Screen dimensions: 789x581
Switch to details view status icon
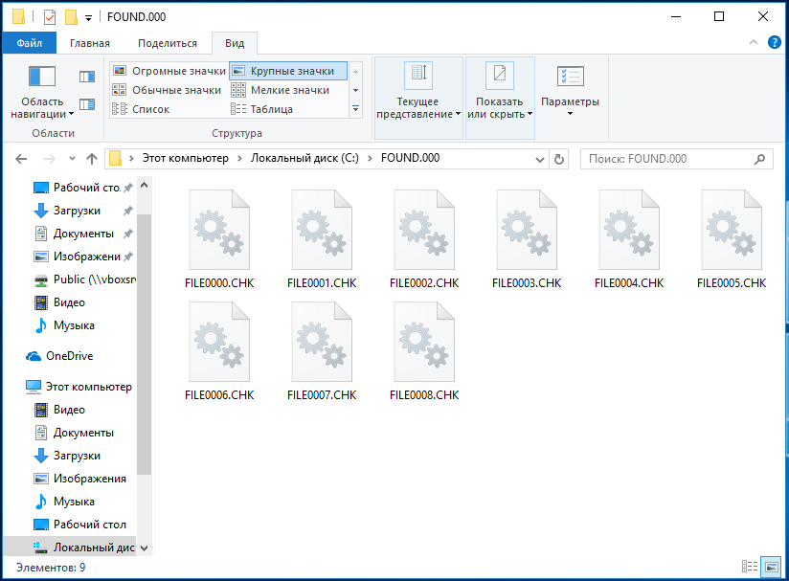(750, 567)
